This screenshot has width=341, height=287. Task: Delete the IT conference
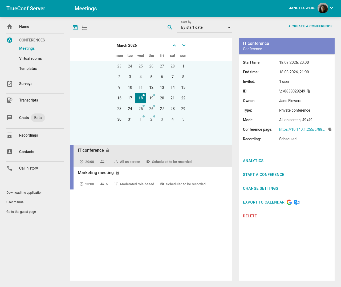[250, 216]
